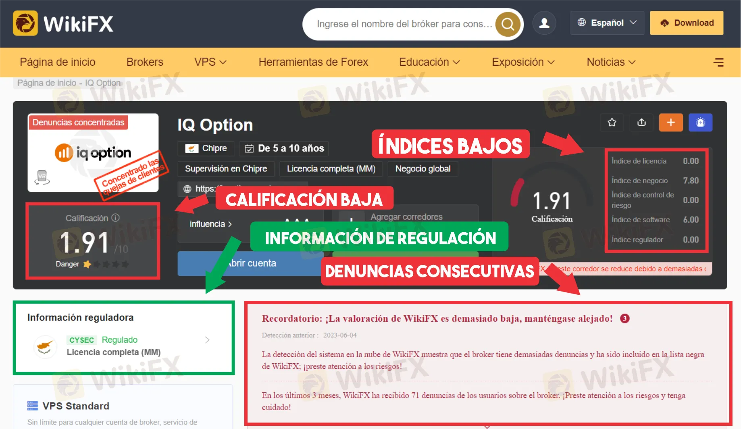This screenshot has width=741, height=429.
Task: Click the VPS Standard server icon
Action: 32,406
